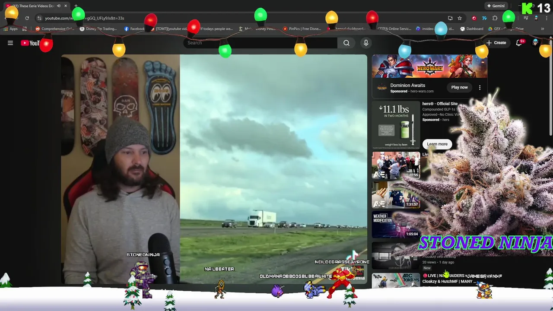Expand the bookmarks overflow chevron
The width and height of the screenshot is (553, 311).
coord(543,29)
